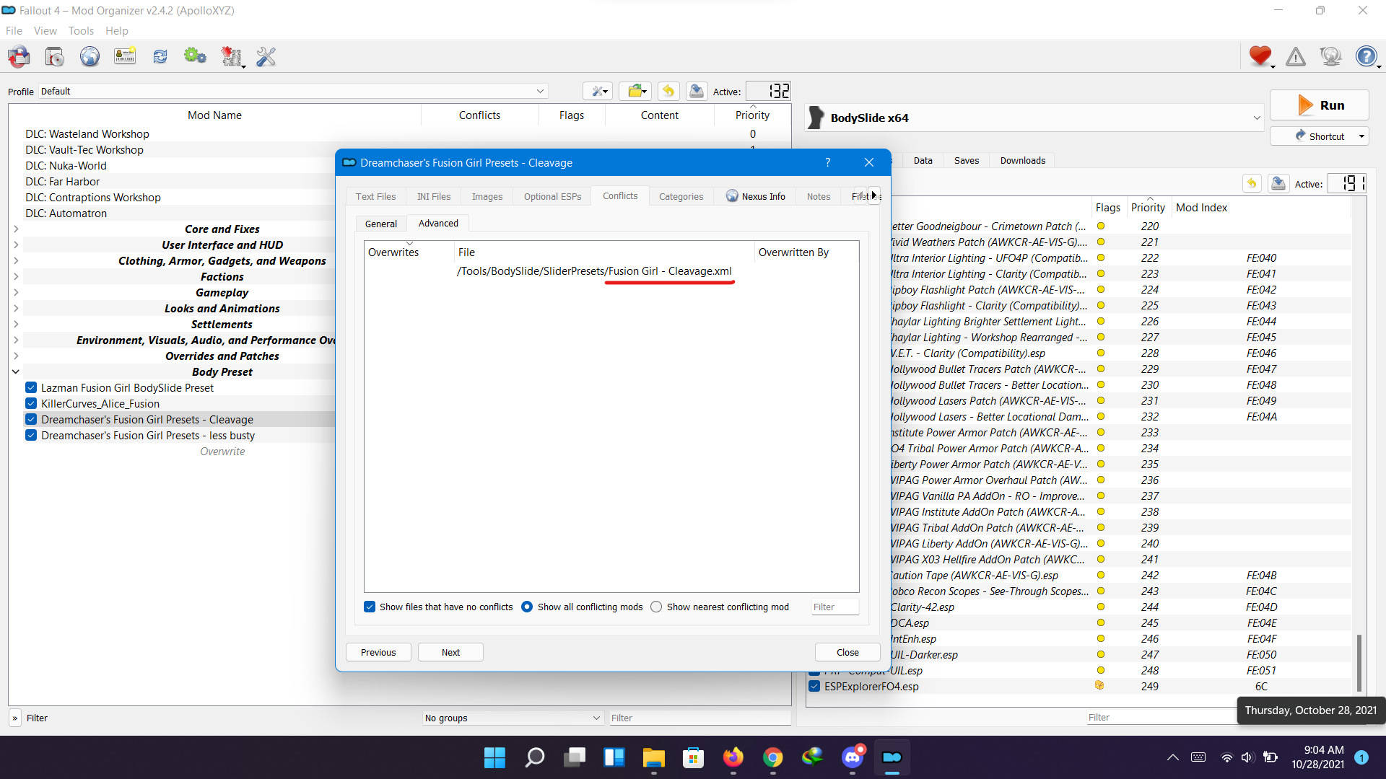Open the wrench and screwdriver Settings icon
1386x779 pixels.
tap(266, 56)
